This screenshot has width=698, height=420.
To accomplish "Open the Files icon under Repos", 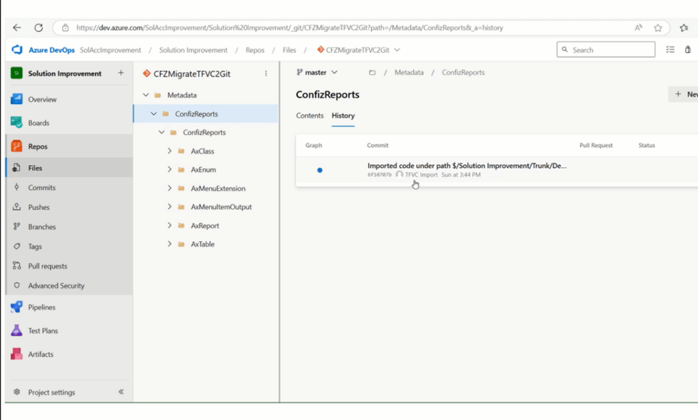I will pyautogui.click(x=16, y=167).
